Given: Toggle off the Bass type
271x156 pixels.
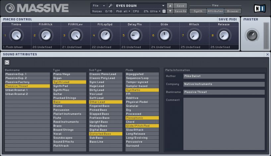Looking at the screenshot, I should 69,102.
